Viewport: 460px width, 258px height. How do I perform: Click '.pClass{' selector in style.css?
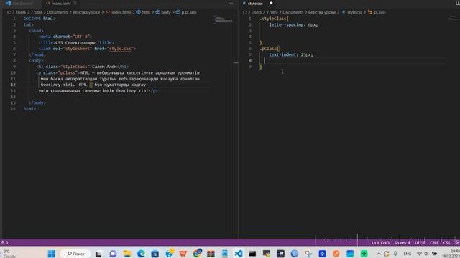[x=270, y=49]
